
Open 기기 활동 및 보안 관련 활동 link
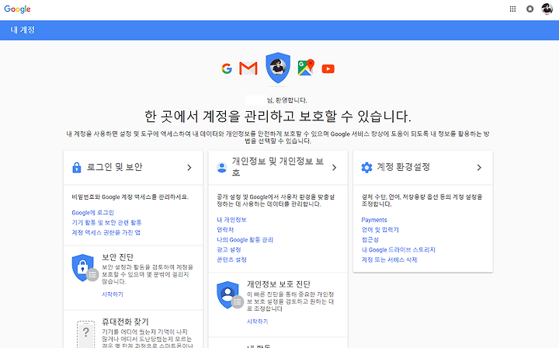(x=106, y=222)
